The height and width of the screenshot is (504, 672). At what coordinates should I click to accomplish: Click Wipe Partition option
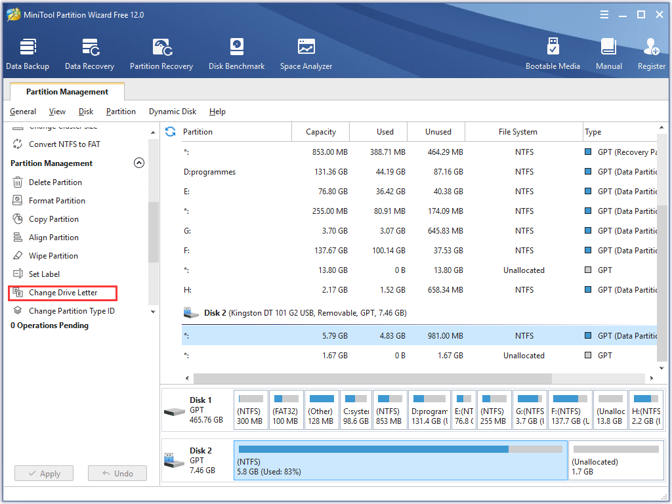pyautogui.click(x=53, y=256)
